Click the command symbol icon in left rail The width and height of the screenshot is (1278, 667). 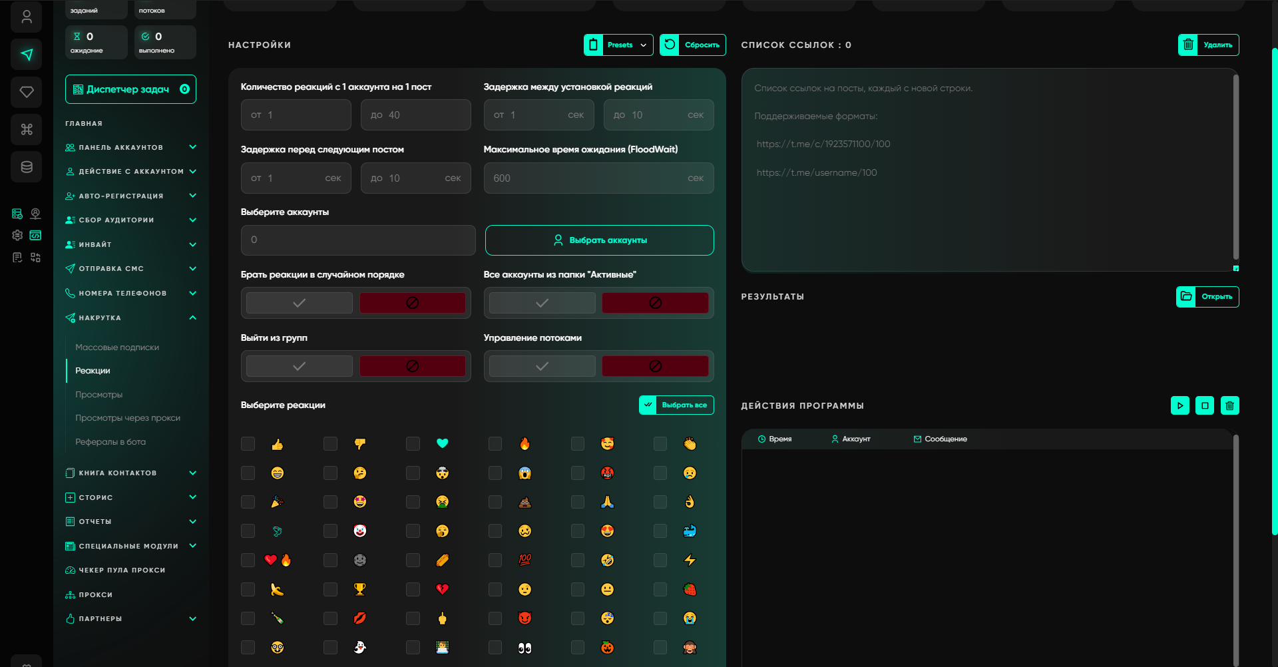click(27, 130)
